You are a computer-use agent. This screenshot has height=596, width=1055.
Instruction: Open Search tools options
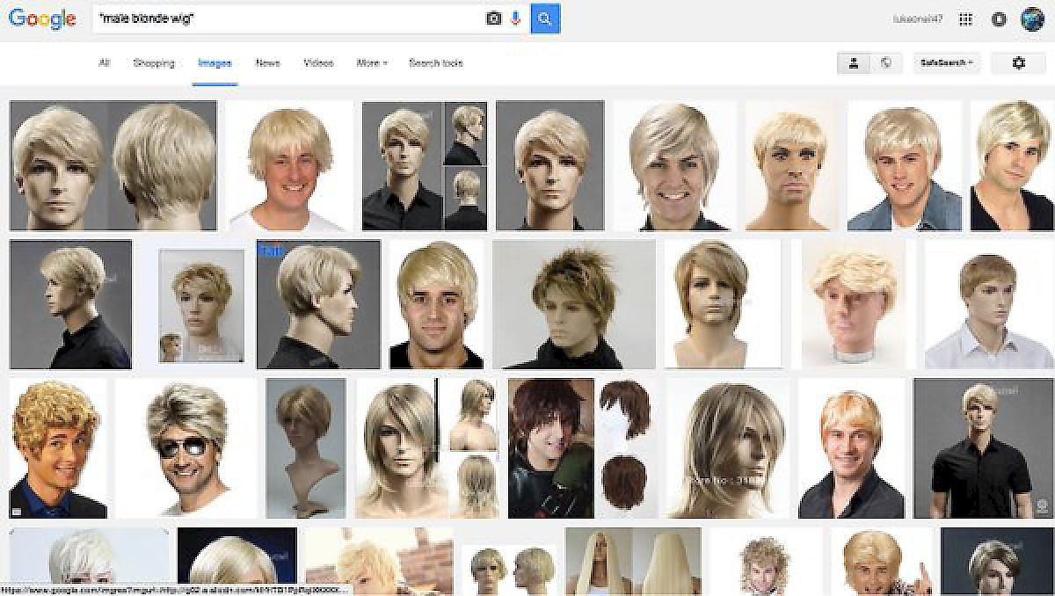(x=435, y=63)
